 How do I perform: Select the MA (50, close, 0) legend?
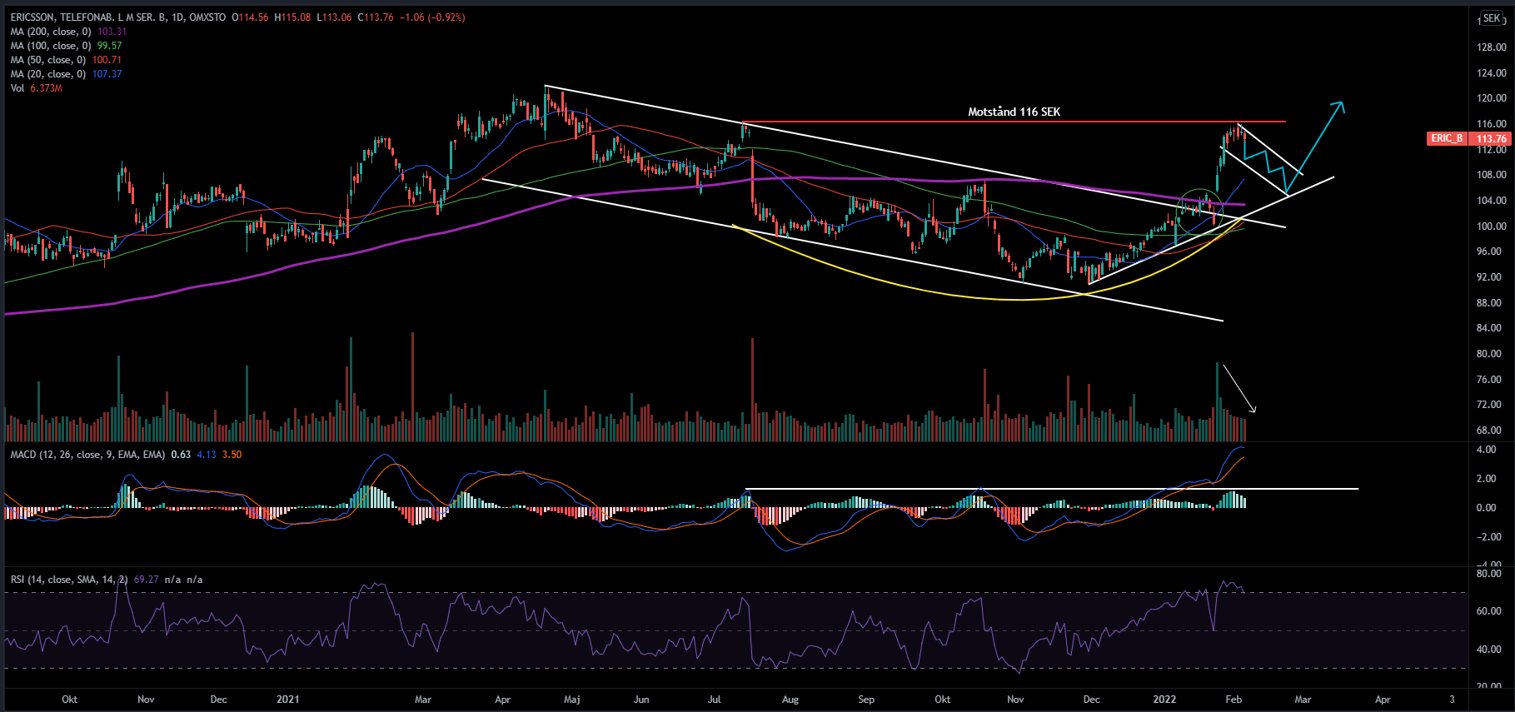tap(48, 60)
